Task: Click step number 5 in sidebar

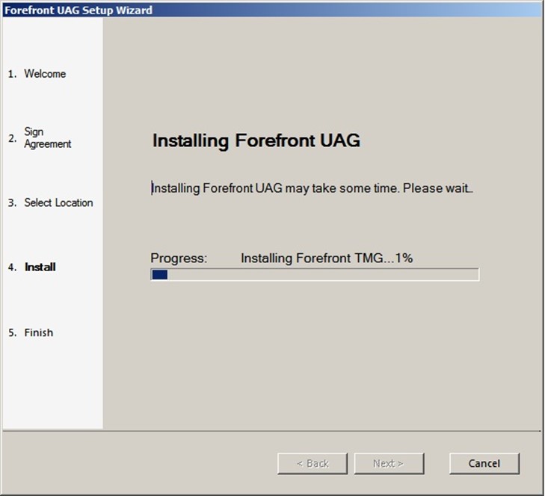Action: [x=12, y=332]
